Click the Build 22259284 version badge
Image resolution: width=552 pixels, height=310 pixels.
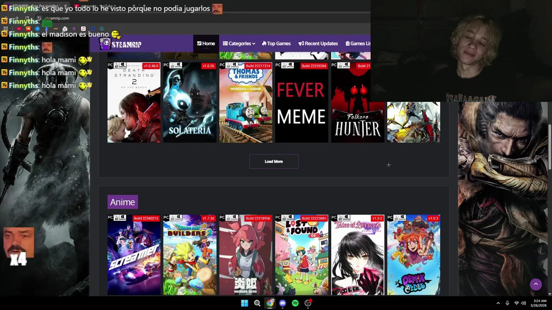pyautogui.click(x=314, y=66)
